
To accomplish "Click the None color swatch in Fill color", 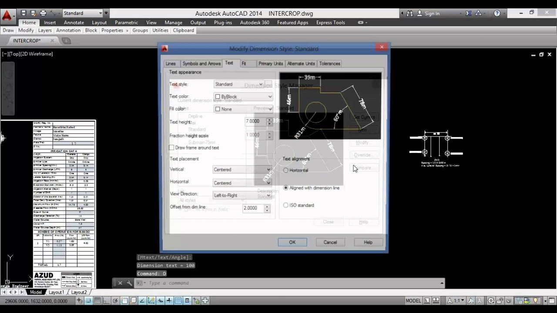I will tap(218, 109).
